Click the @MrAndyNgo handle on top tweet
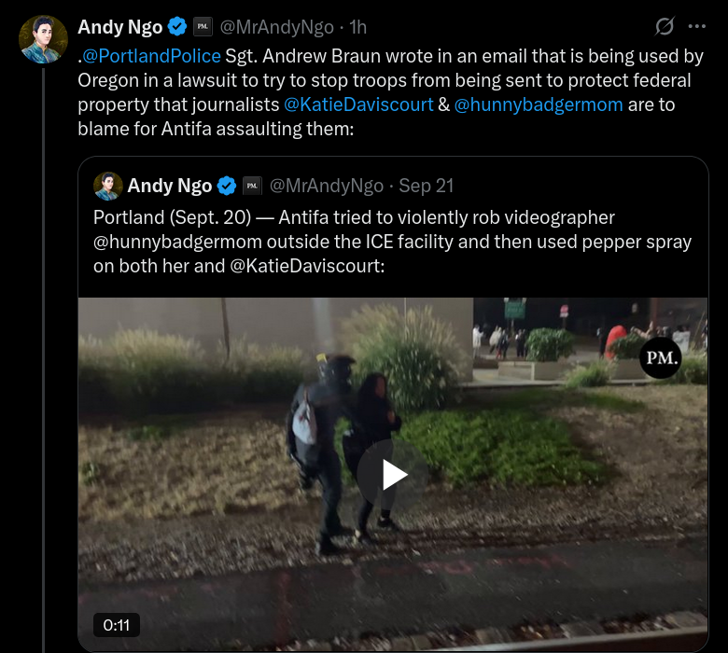Viewport: 728px width, 653px height. coord(276,27)
